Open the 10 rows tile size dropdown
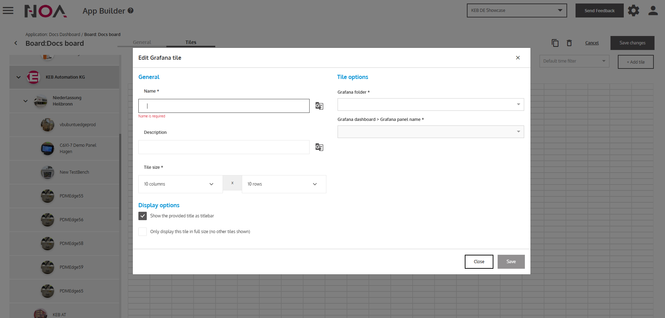Screen dimensions: 665x318 coord(284,184)
